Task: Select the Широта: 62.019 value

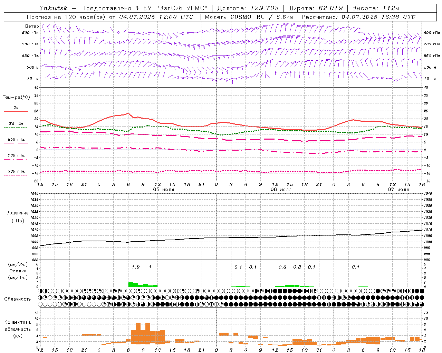Action: [316, 8]
